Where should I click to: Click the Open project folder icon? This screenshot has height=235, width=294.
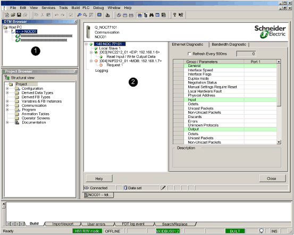pos(13,15)
